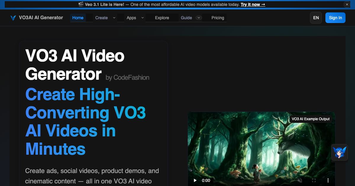
Task: Click the 'by CodeFashion' text
Action: [128, 78]
